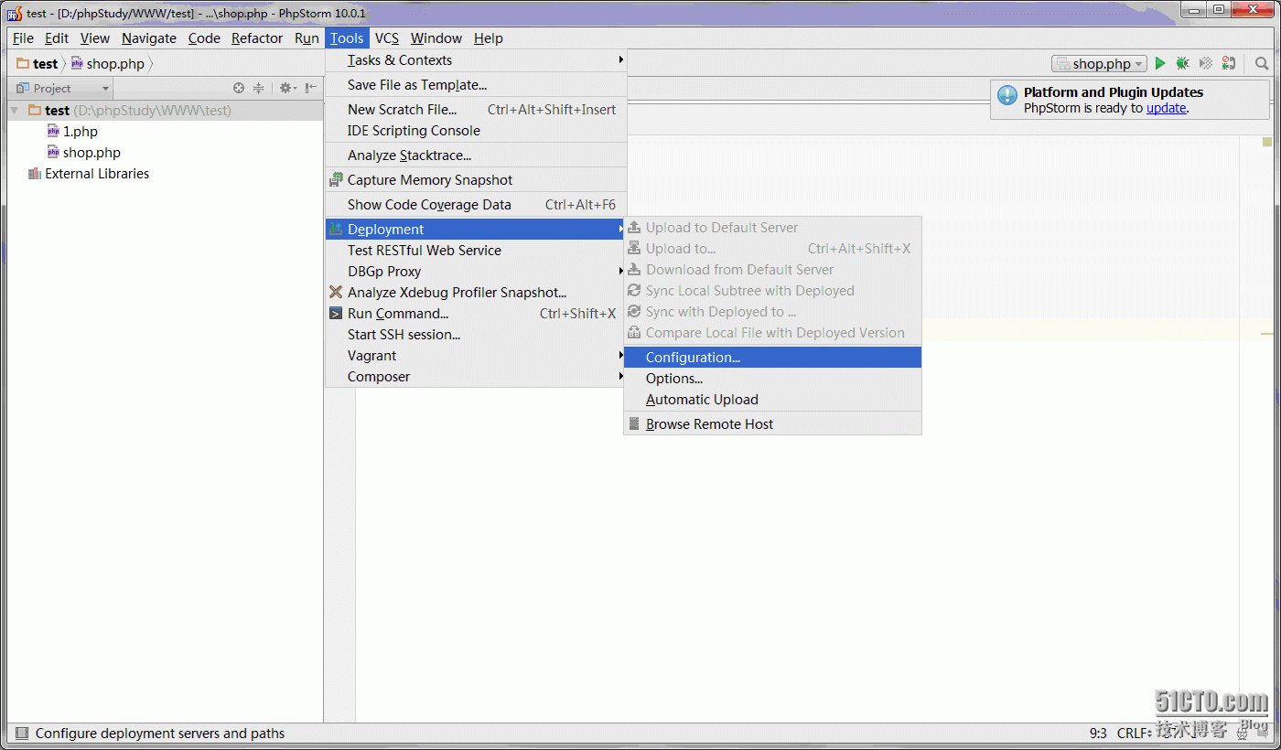Collapse all icon in Project panel
1281x750 pixels.
(x=259, y=88)
